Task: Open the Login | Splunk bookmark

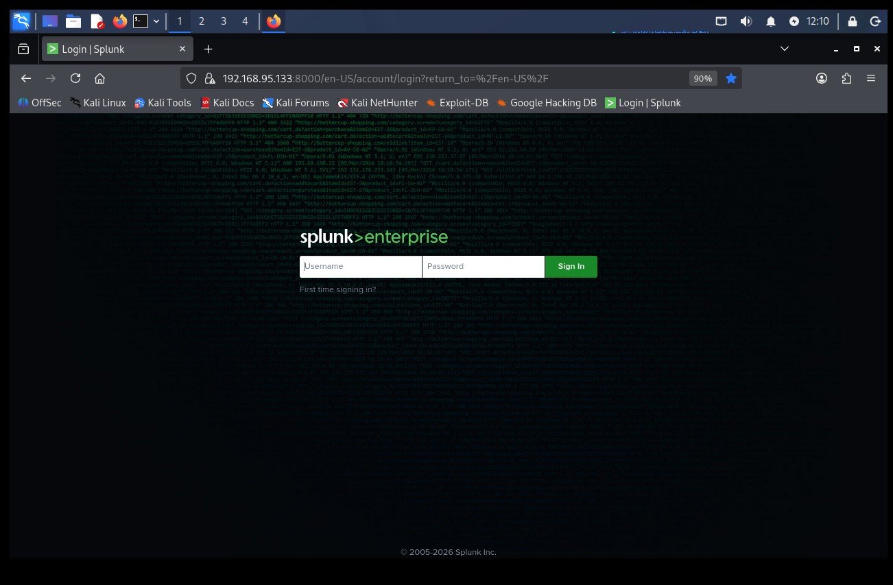Action: 643,103
